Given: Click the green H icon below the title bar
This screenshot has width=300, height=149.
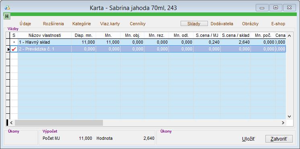Looking at the screenshot, I should click(7, 16).
